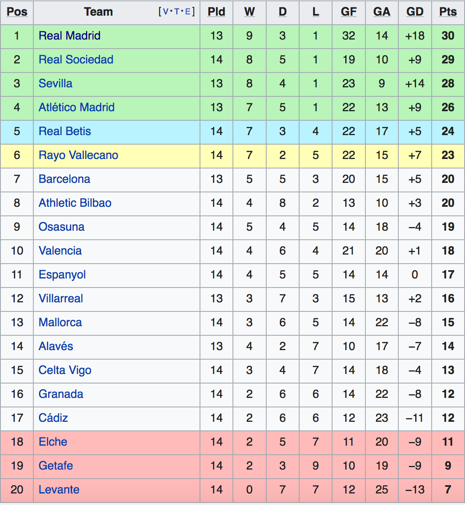465x505 pixels.
Task: Click the Pld column header
Action: point(216,12)
